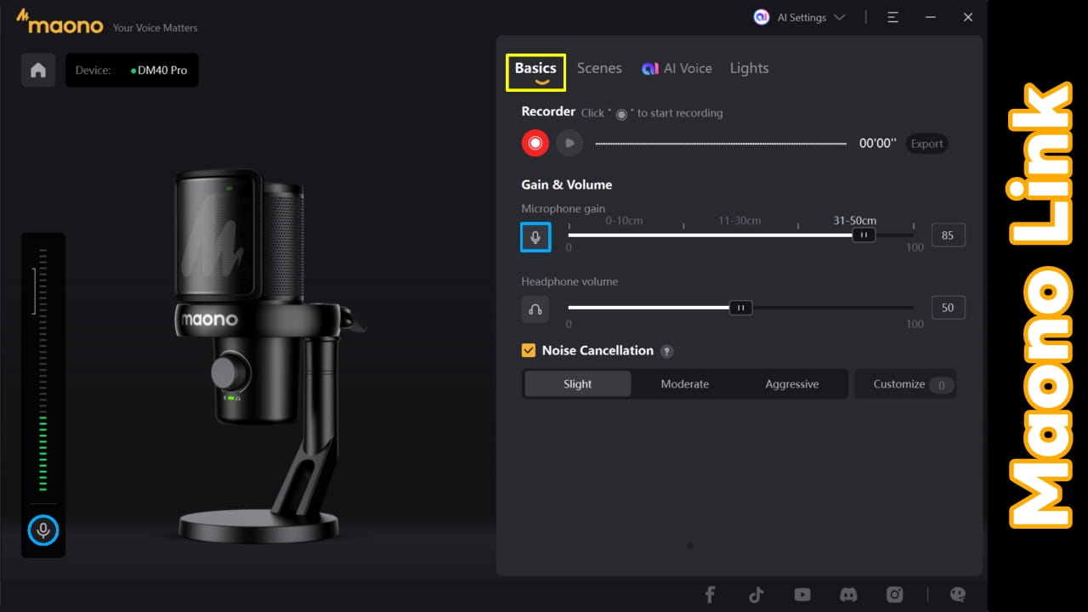This screenshot has height=612, width=1088.
Task: Select Aggressive noise cancellation level
Action: (x=792, y=384)
